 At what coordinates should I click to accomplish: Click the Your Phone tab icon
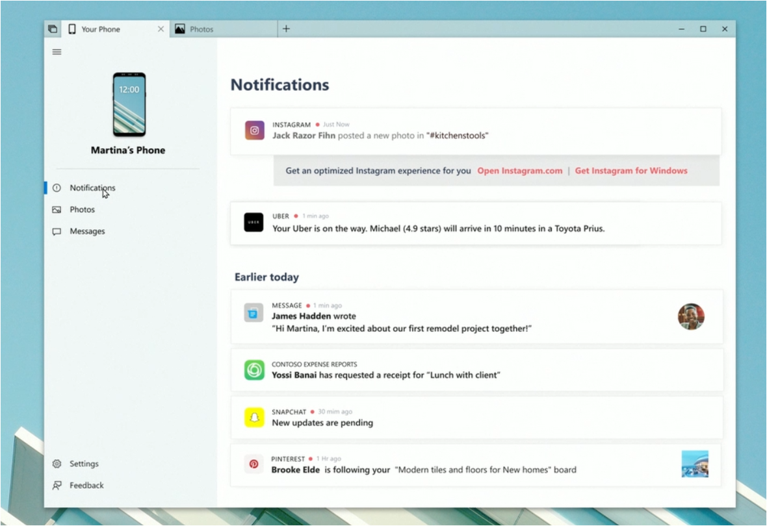coord(72,29)
